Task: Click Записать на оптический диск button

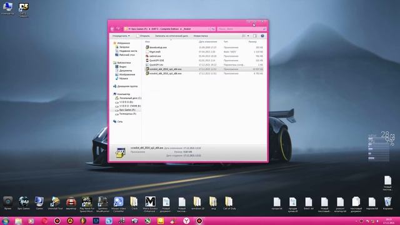Action: tap(171, 36)
